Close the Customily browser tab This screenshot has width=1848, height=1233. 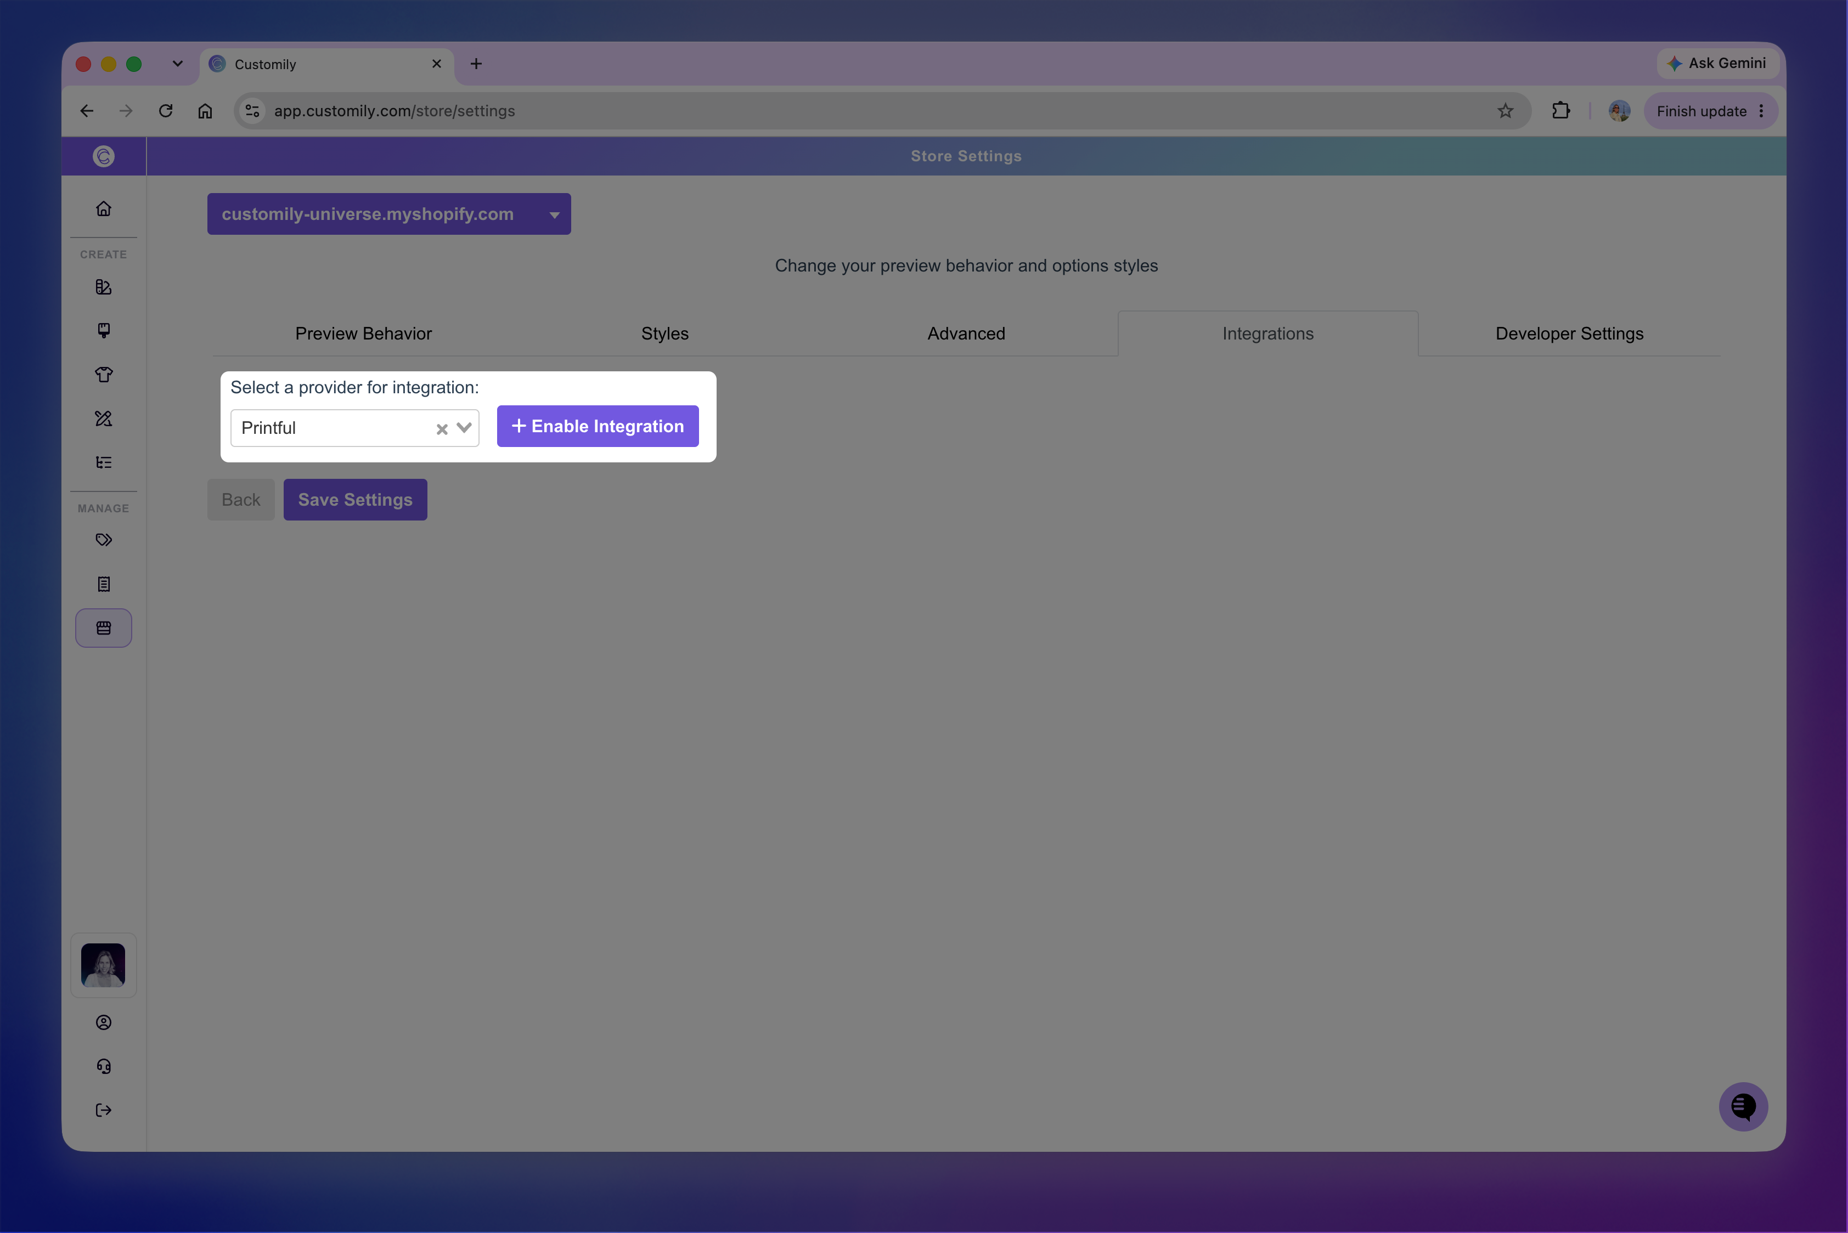(x=437, y=64)
